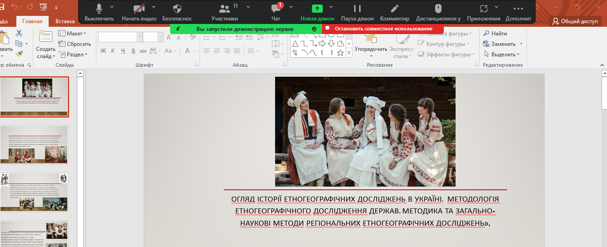
Task: Toggle the slideshow-from-beginning quick access icon
Action: pyautogui.click(x=44, y=7)
